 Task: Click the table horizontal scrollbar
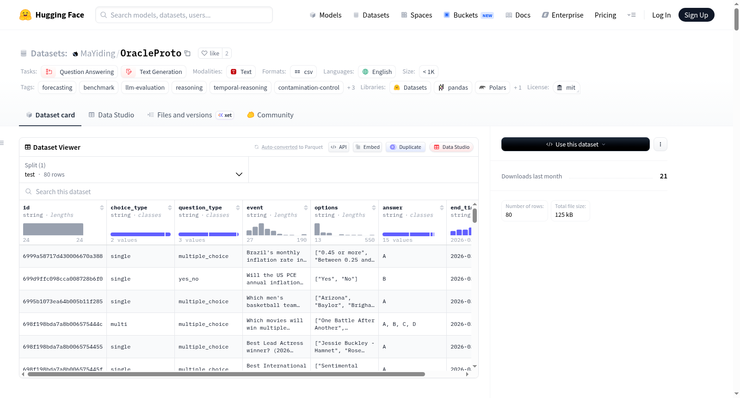(x=226, y=374)
